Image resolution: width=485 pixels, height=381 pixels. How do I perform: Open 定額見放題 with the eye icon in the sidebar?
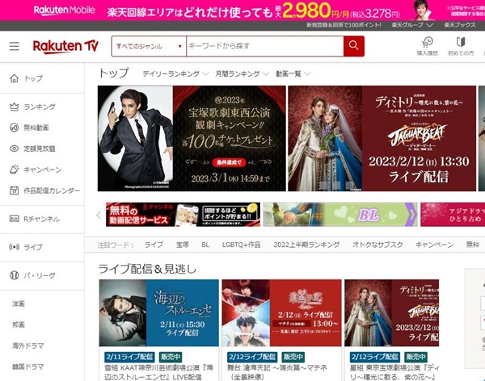pyautogui.click(x=39, y=149)
